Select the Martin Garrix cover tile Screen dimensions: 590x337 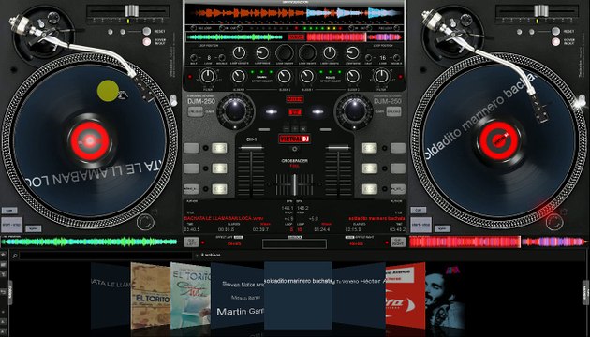click(238, 295)
